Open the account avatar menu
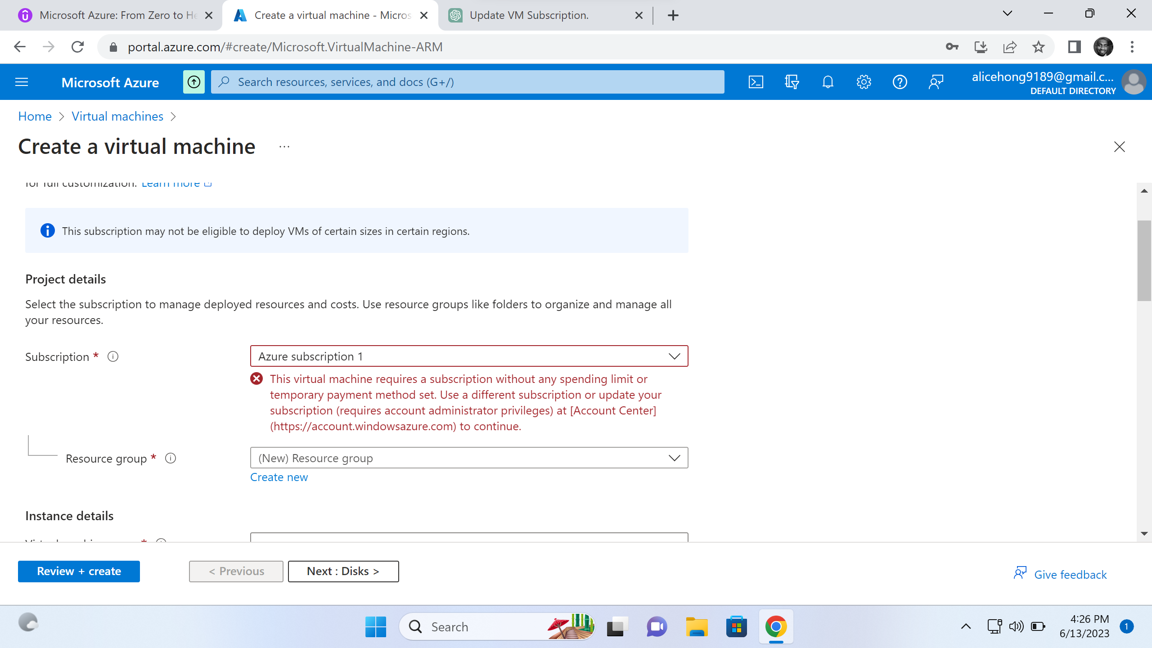1152x648 pixels. click(x=1134, y=82)
